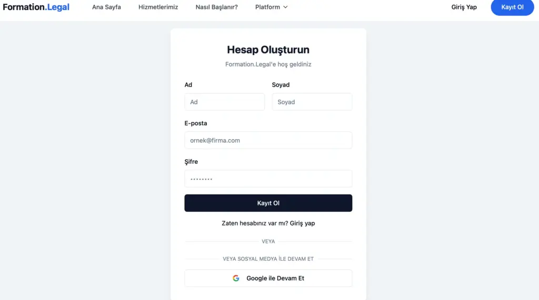Viewport: 539px width, 300px height.
Task: Click Giriş Yap in the header
Action: pos(464,7)
